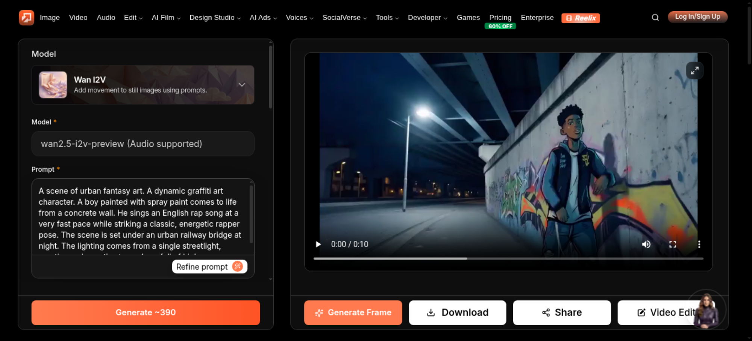
Task: Expand the Edit menu
Action: [x=133, y=18]
